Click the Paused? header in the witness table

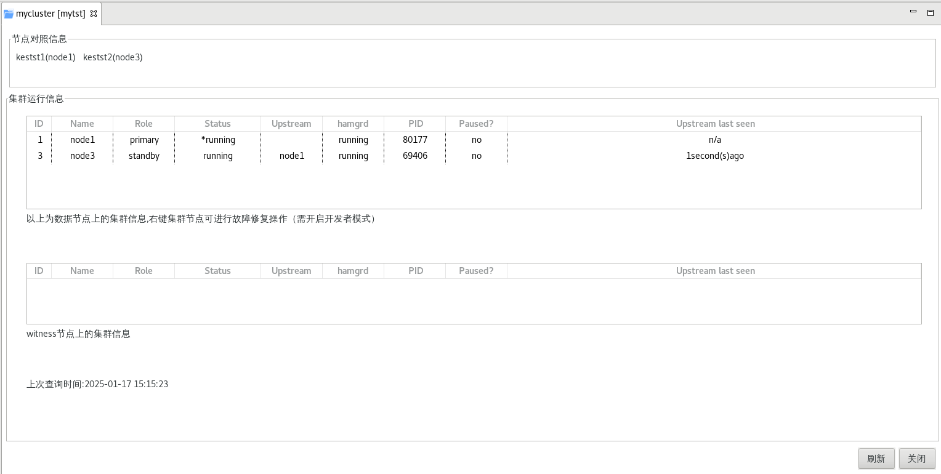click(x=476, y=271)
